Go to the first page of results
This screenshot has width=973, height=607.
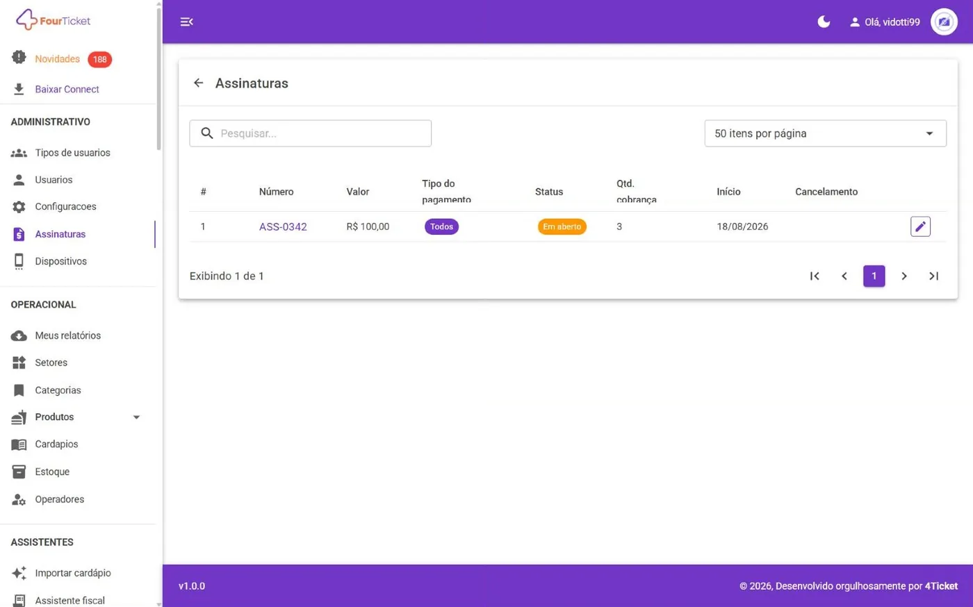tap(815, 276)
